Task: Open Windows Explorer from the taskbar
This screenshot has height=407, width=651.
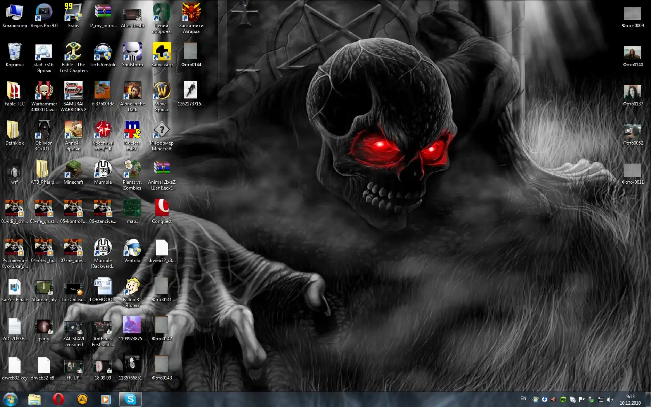Action: tap(34, 399)
